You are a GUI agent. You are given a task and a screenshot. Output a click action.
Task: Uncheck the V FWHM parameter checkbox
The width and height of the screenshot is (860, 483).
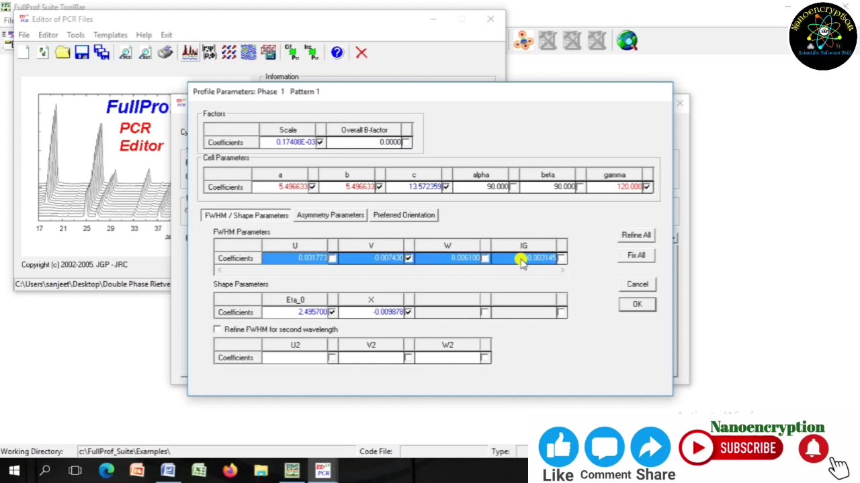click(408, 258)
